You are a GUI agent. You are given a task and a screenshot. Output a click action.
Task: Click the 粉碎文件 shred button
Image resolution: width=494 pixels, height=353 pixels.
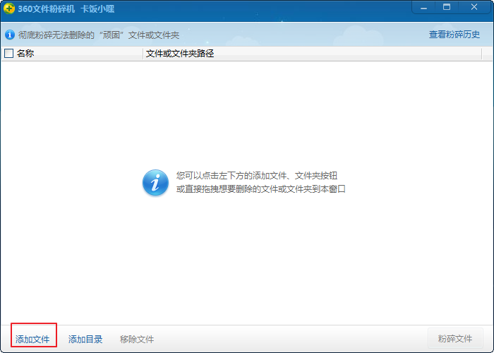pyautogui.click(x=455, y=339)
